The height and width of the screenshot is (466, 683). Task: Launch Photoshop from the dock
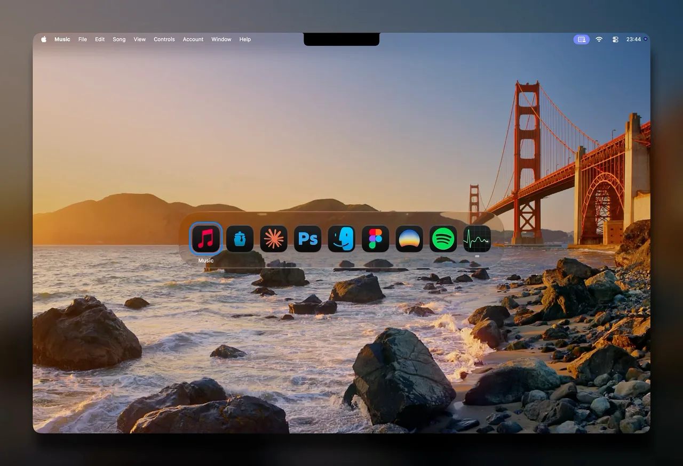(308, 239)
